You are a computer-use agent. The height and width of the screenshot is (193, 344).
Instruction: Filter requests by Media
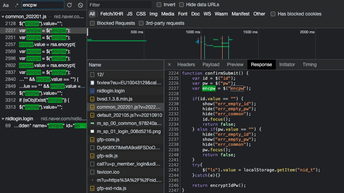coord(168,14)
